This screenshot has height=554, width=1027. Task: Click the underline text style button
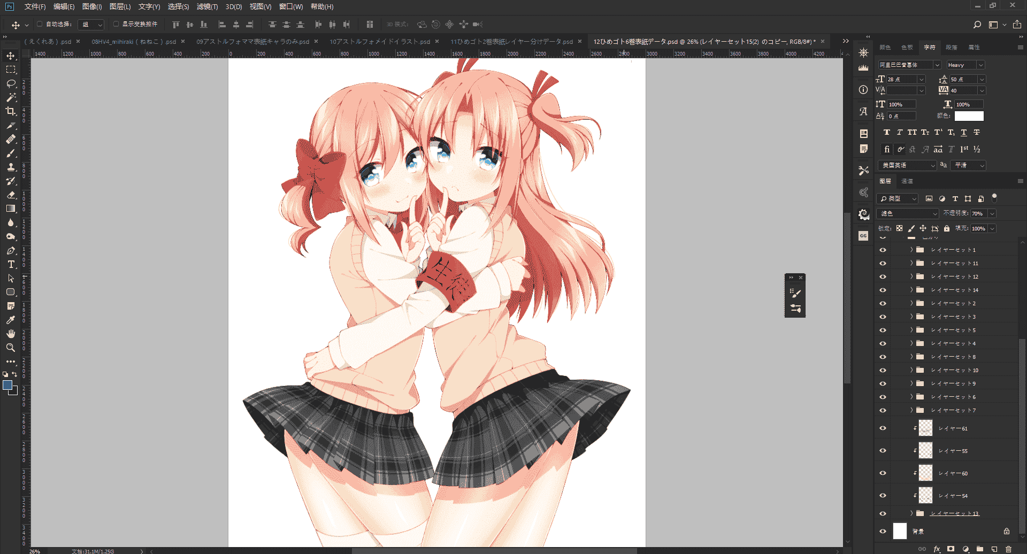click(964, 132)
